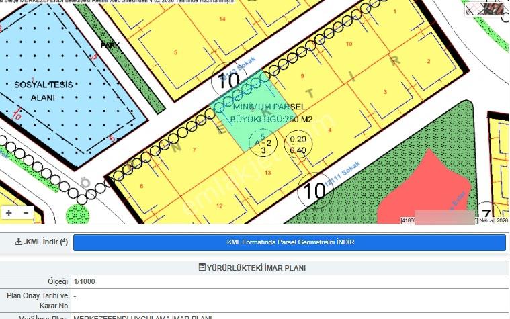The width and height of the screenshot is (510, 319).
Task: Select parcel number 12 on the map
Action: click(x=219, y=206)
